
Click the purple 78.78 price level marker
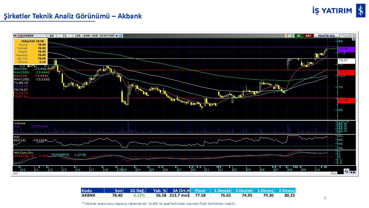[x=346, y=49]
